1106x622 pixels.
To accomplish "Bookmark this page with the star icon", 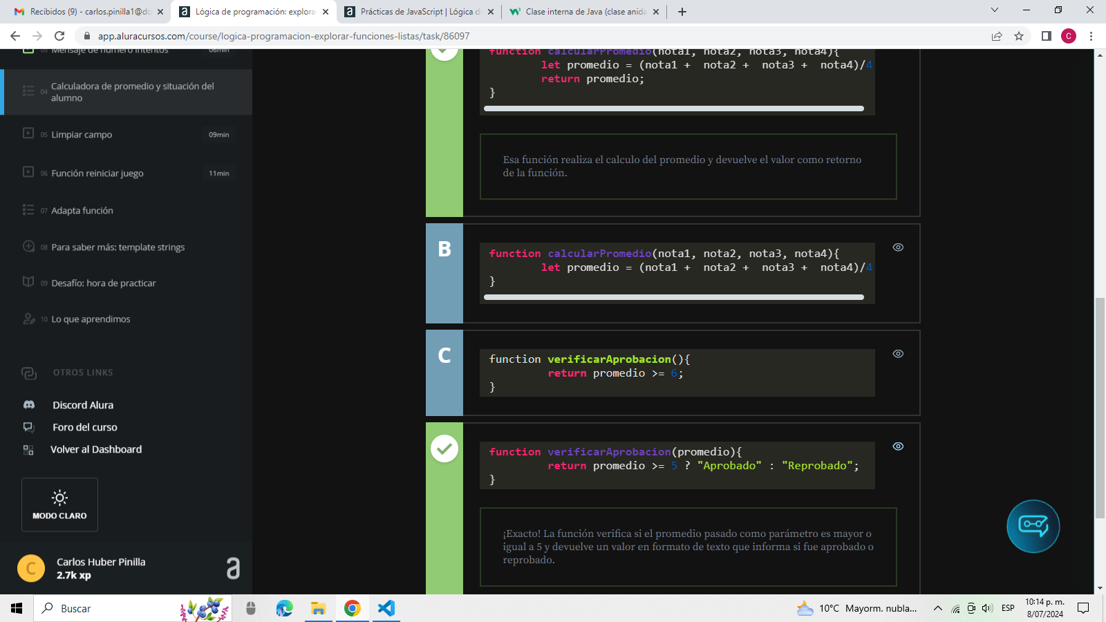I will click(1019, 36).
